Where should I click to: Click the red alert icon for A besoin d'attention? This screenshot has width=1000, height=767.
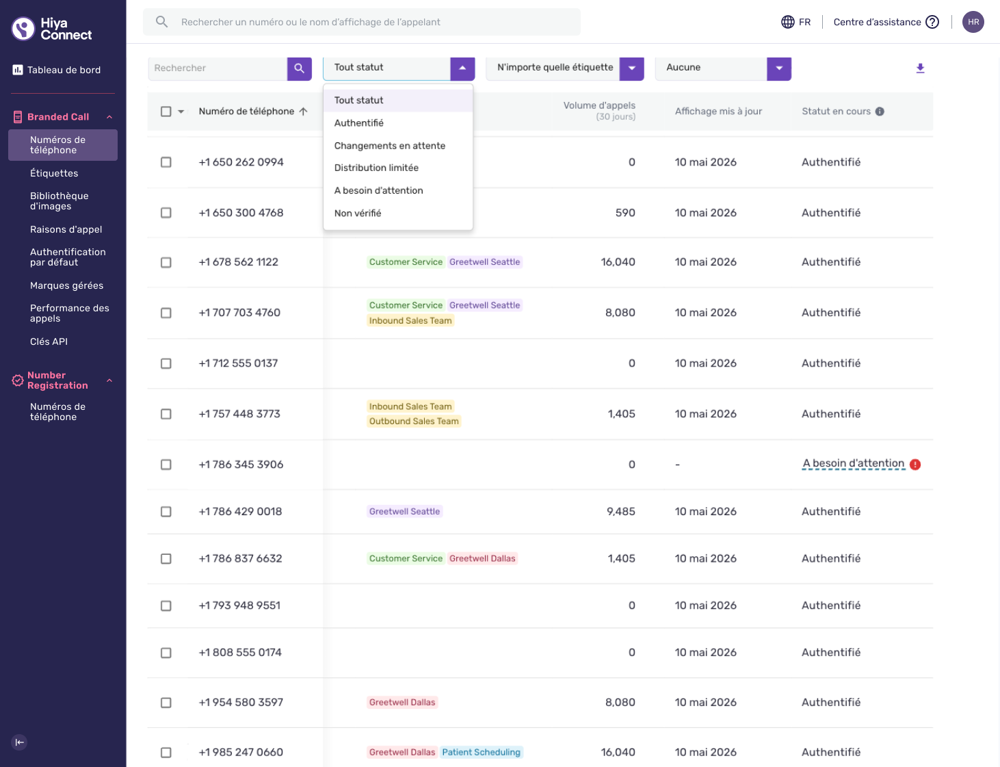(915, 465)
